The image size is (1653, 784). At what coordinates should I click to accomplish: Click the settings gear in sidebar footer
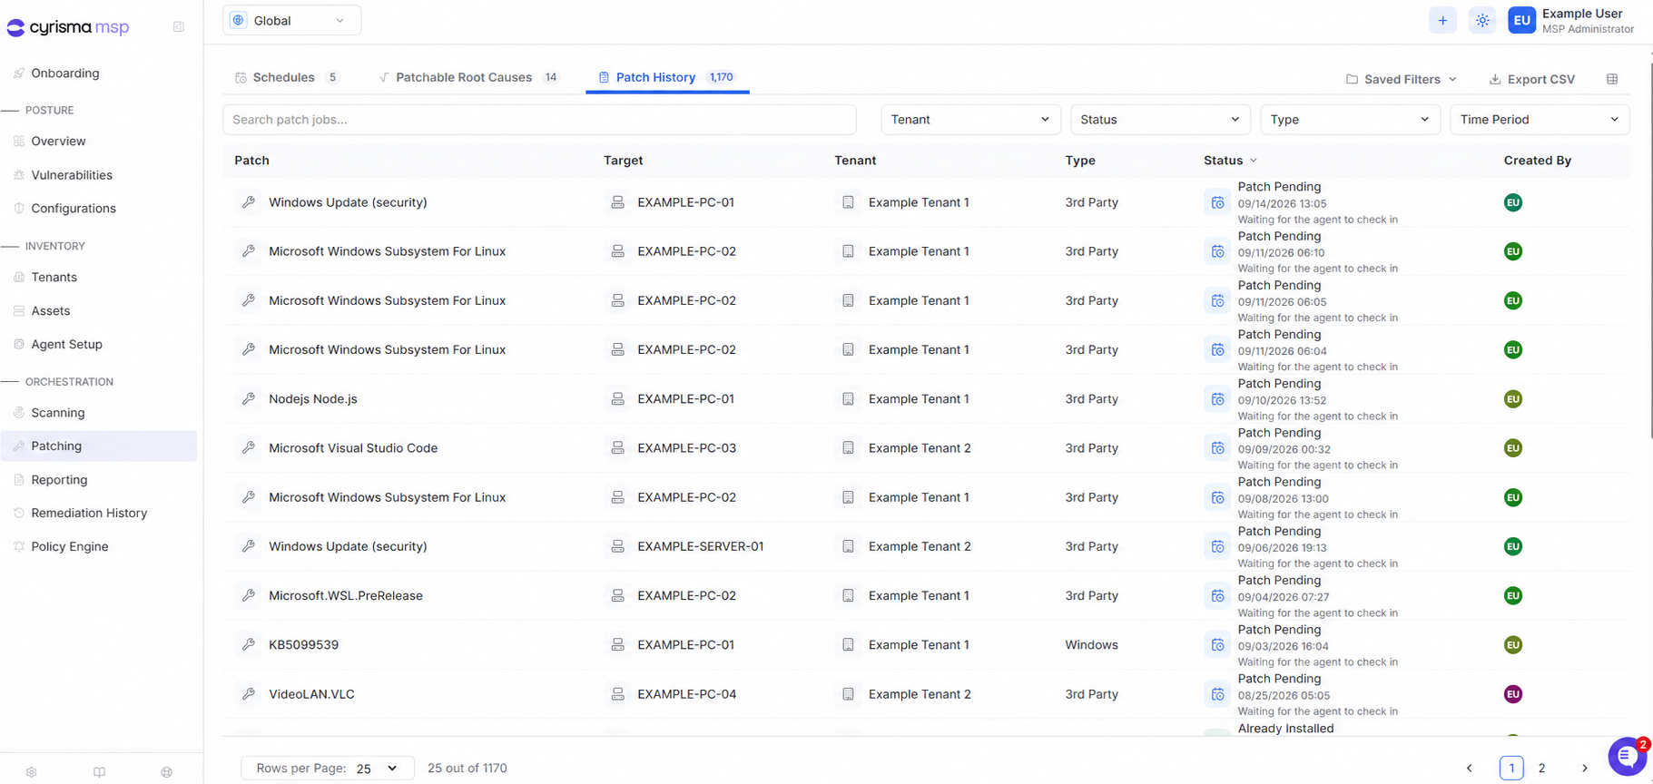[32, 772]
